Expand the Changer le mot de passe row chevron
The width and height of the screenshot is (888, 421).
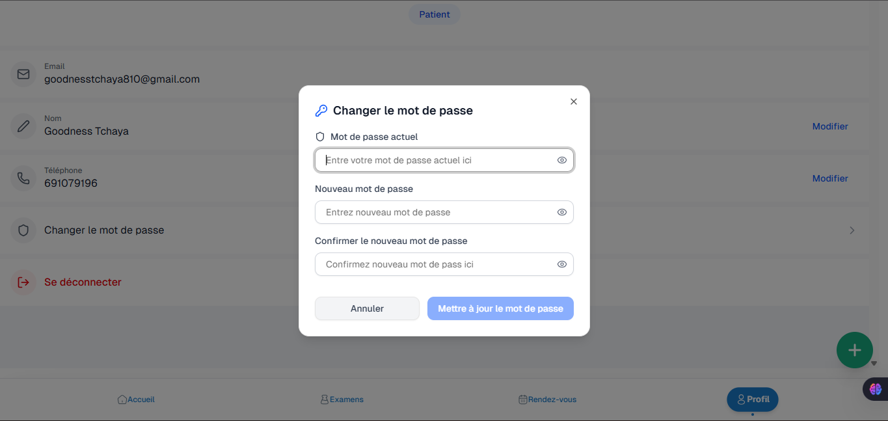[x=852, y=230]
